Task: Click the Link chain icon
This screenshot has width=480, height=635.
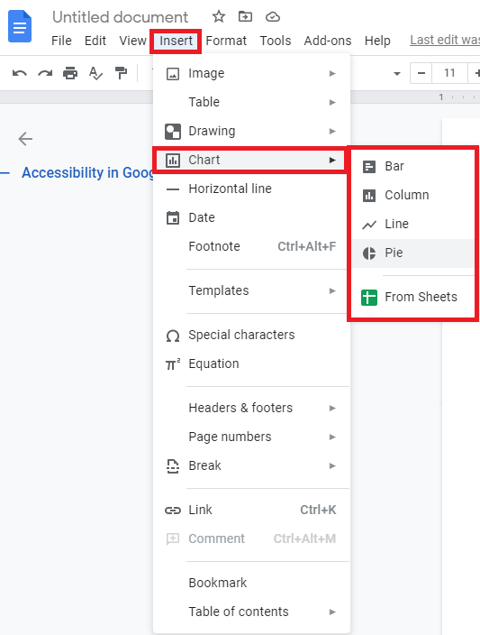Action: coord(173,511)
